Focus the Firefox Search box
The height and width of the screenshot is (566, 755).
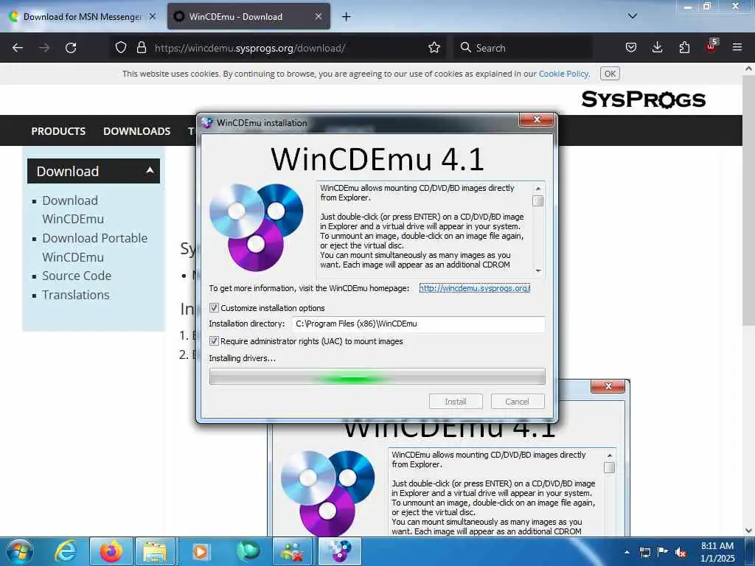523,48
